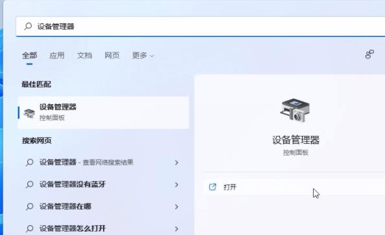Screen dimensions: 385x235
Task: Click the 搜索网页 section header
Action: click(37, 140)
